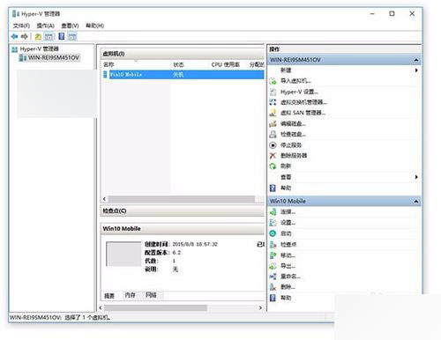Collapse the WIN-REI9SM451OV actions section
The width and height of the screenshot is (441, 340).
(x=416, y=60)
